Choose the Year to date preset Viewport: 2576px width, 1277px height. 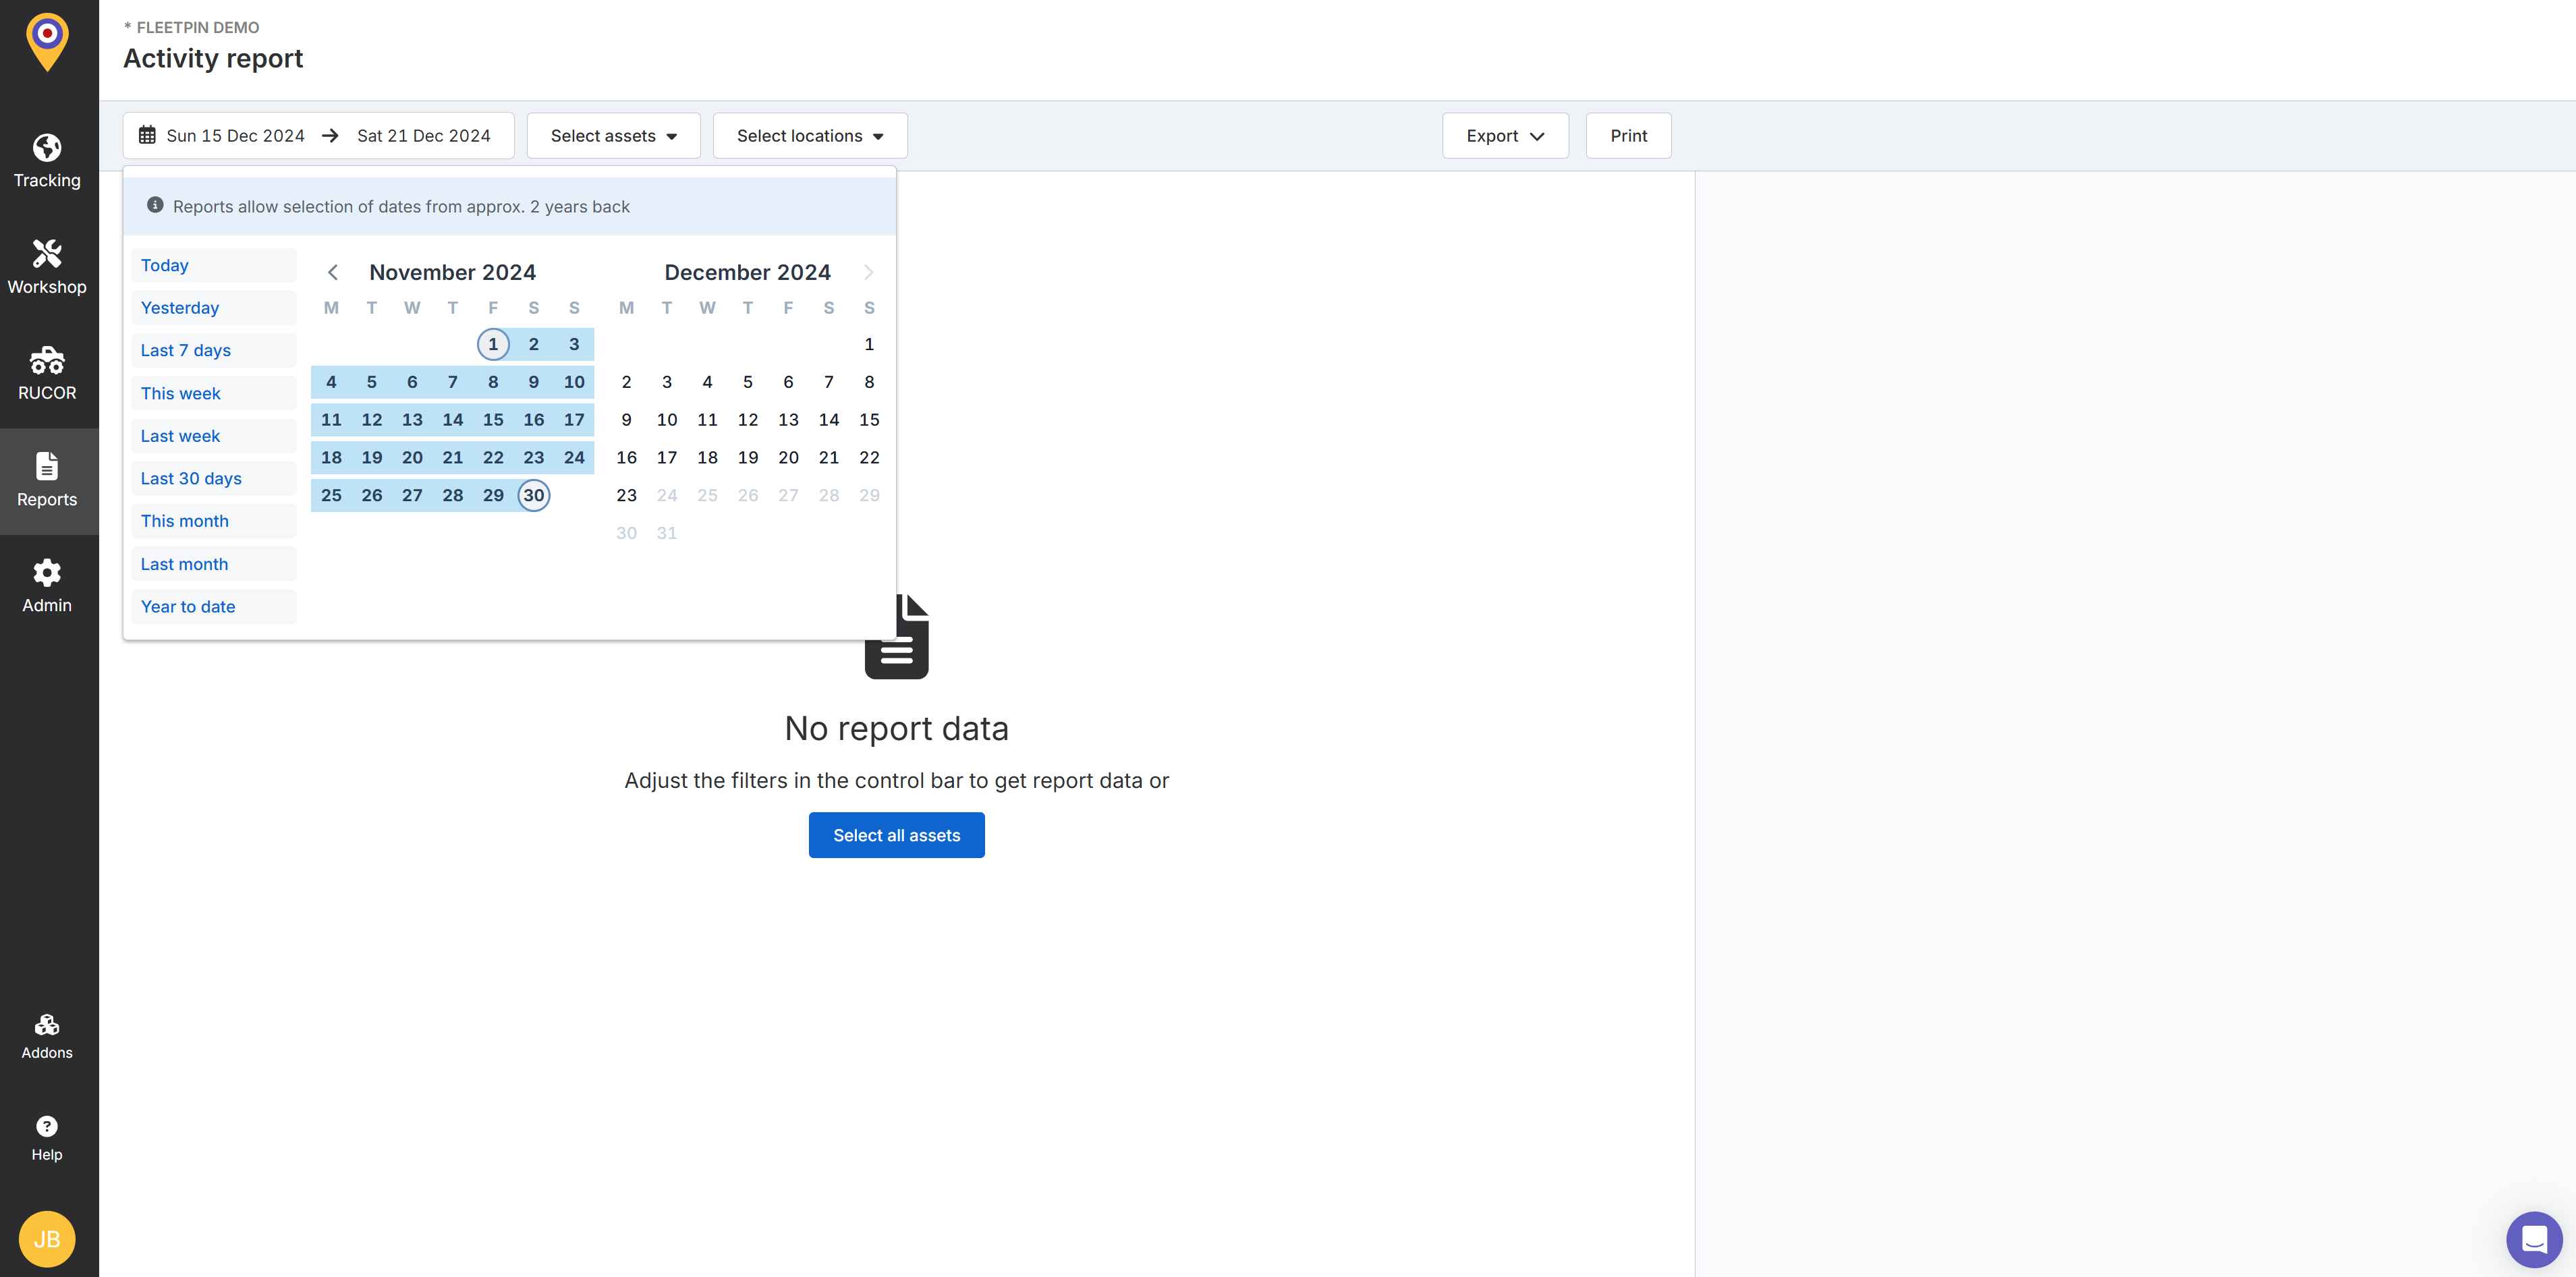click(x=214, y=607)
